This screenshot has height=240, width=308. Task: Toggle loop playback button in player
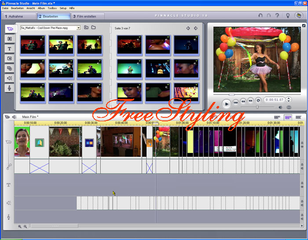tap(258, 101)
